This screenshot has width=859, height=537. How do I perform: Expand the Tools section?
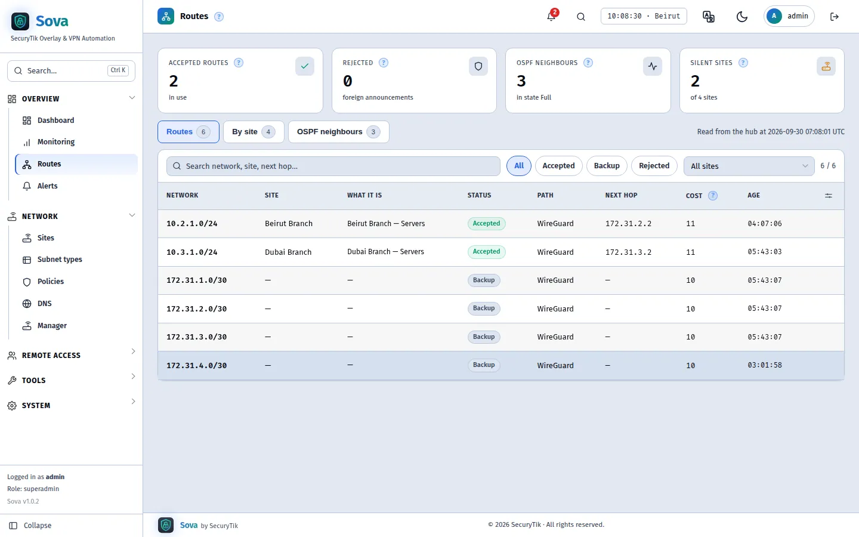(x=72, y=380)
